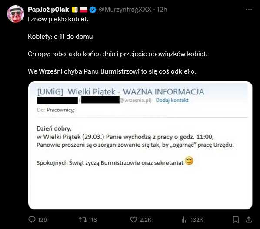260x229 pixels.
Task: Click the smiley emoji in the email
Action: 189,161
